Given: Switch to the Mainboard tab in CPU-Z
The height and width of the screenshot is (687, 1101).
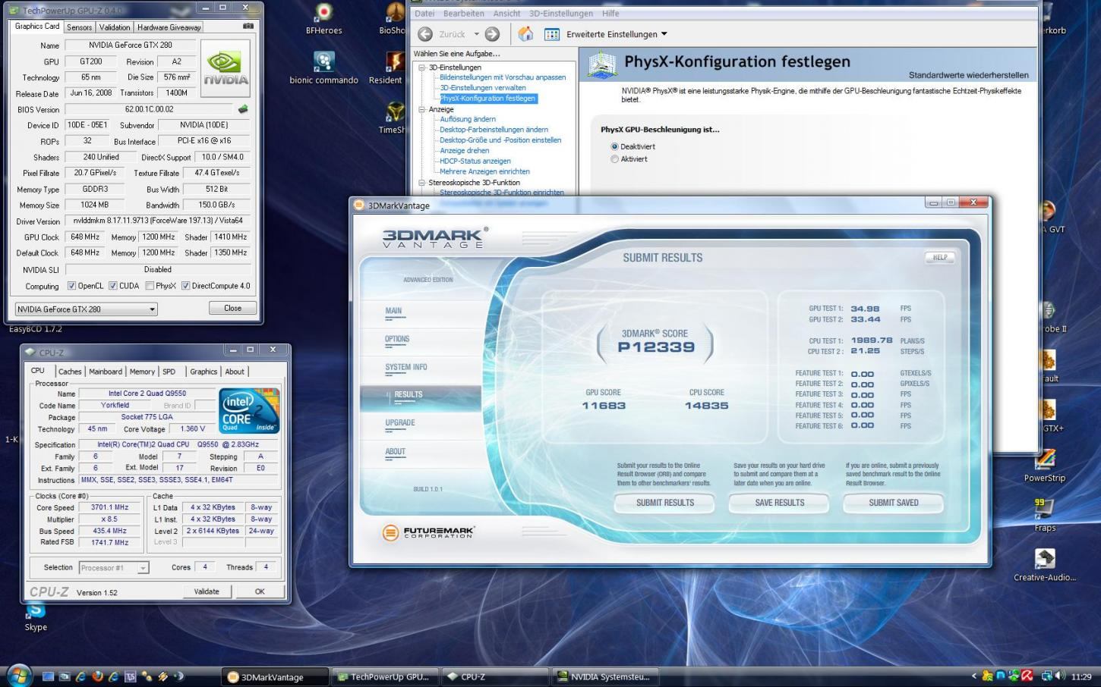Looking at the screenshot, I should point(106,372).
